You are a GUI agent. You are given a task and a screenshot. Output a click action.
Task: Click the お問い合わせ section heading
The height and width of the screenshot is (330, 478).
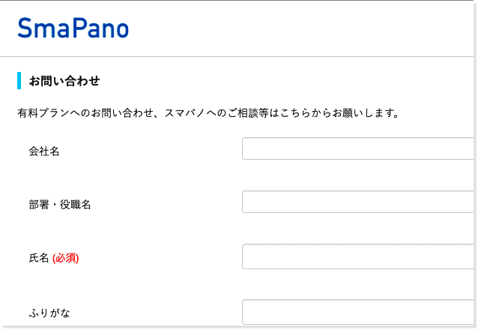pos(64,81)
